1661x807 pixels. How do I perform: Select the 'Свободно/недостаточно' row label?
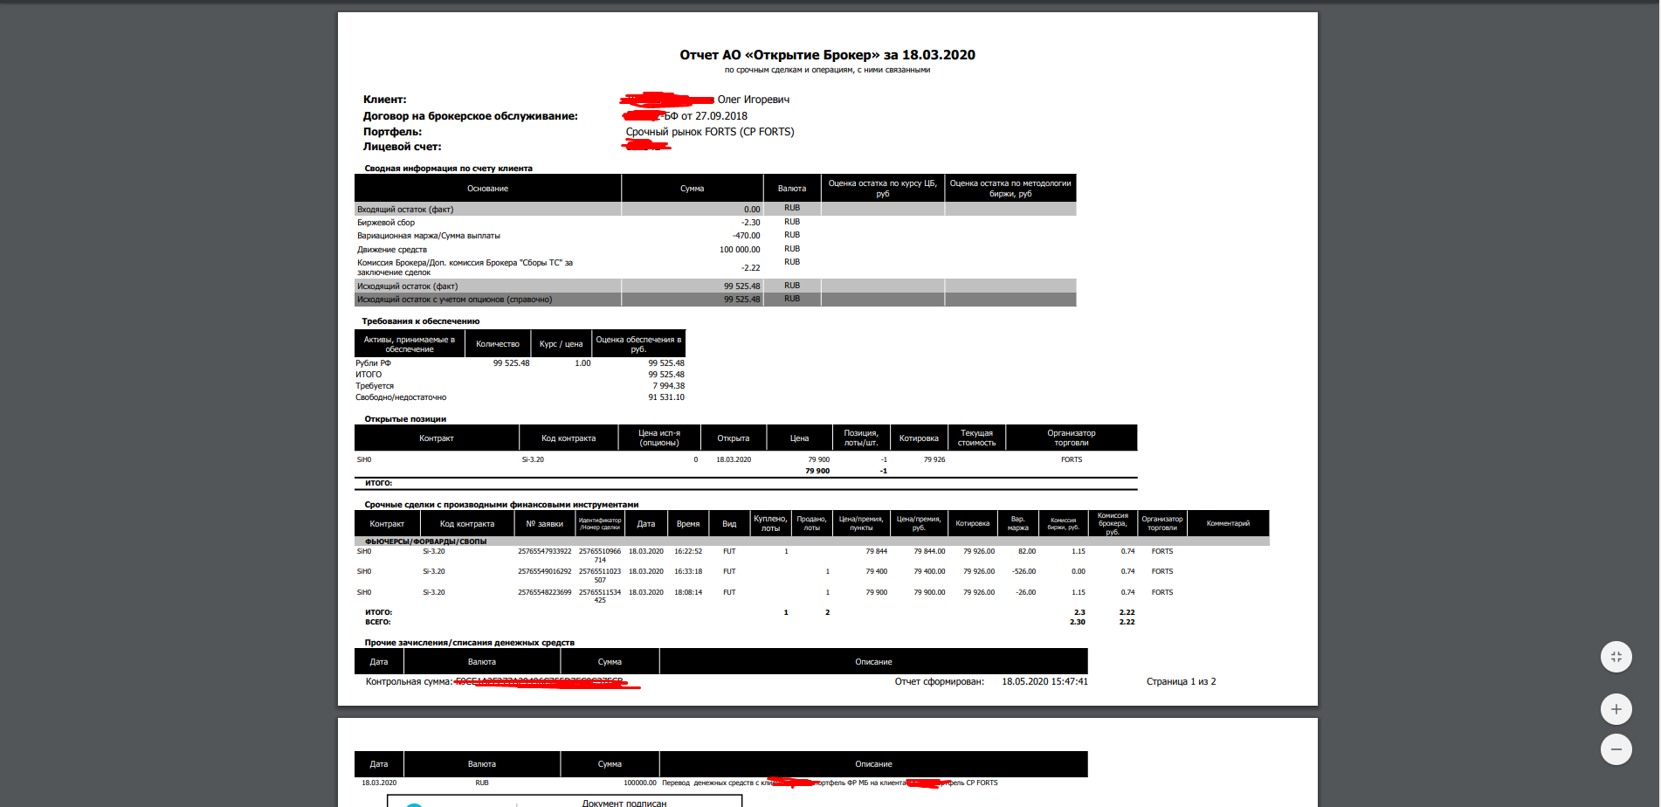(401, 397)
